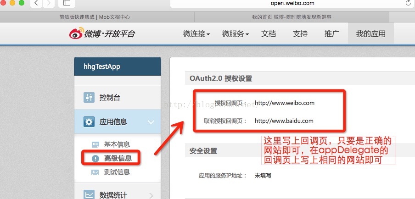The width and height of the screenshot is (415, 199).
Task: Expand the 数据统计 arrow
Action: tap(151, 196)
